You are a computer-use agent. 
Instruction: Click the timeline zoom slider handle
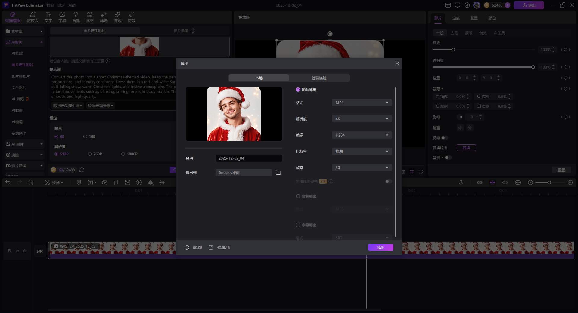(x=549, y=183)
